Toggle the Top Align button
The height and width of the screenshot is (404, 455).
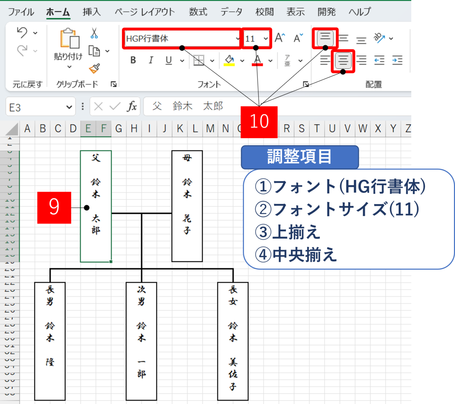[x=325, y=37]
